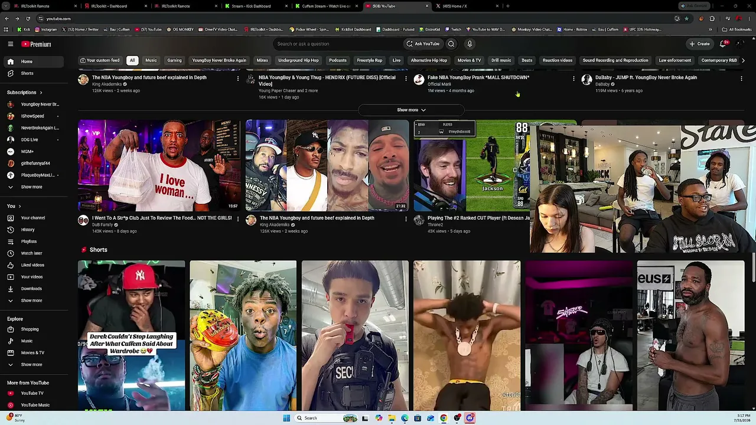This screenshot has width=756, height=425.
Task: Open Microsoft Edge from the taskbar
Action: pos(405,418)
